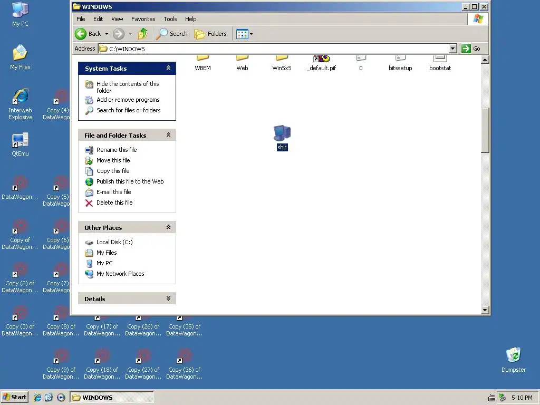Select Copy (36) of DataWagon desktop shortcut
The width and height of the screenshot is (540, 405).
(184, 364)
